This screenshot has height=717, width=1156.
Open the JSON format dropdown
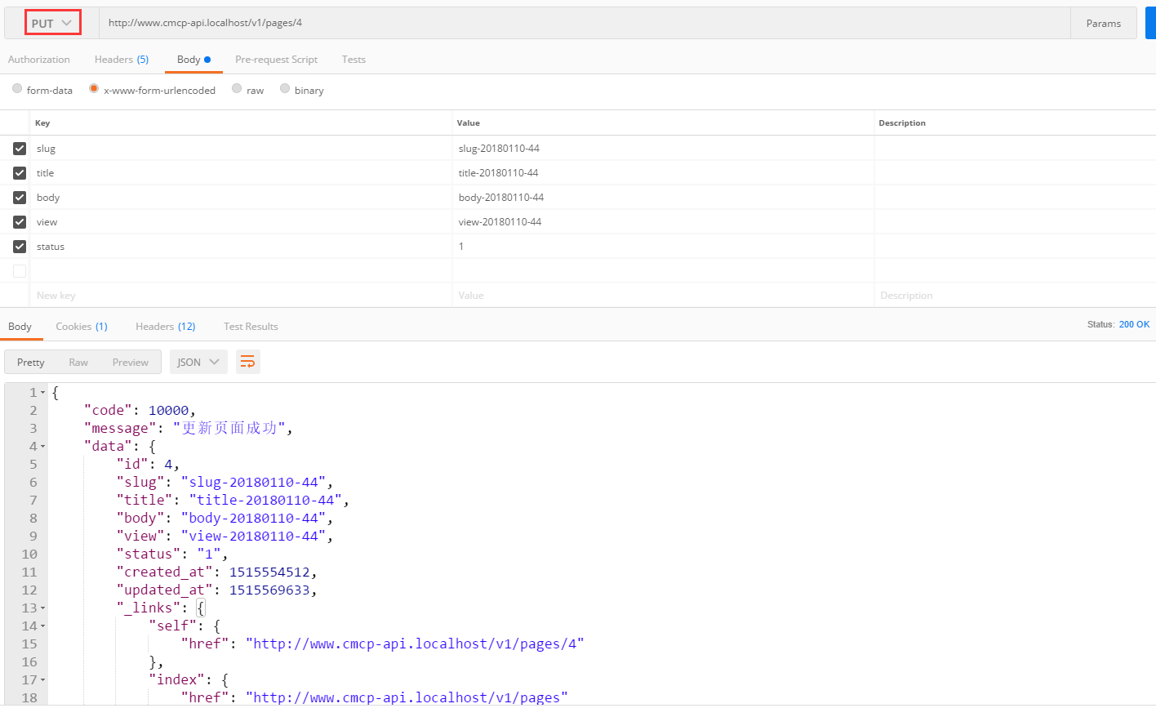point(198,362)
